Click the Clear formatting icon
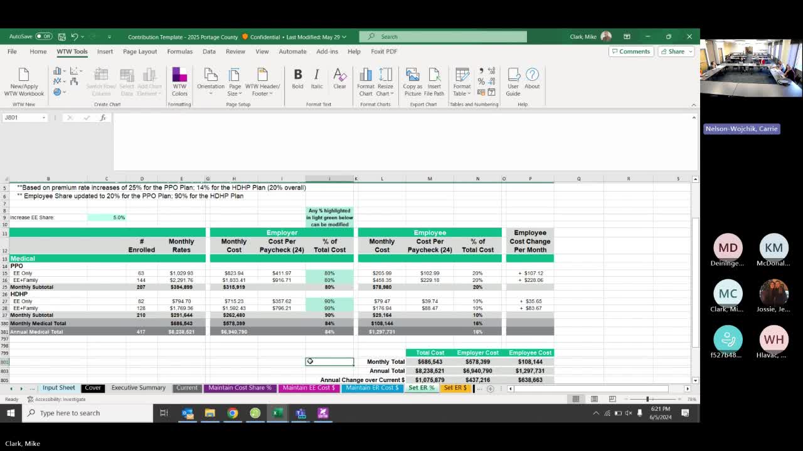 pyautogui.click(x=339, y=76)
